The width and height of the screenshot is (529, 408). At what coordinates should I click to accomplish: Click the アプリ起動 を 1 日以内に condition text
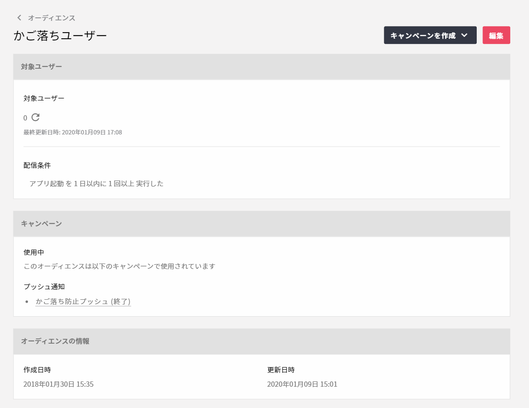[x=97, y=184]
